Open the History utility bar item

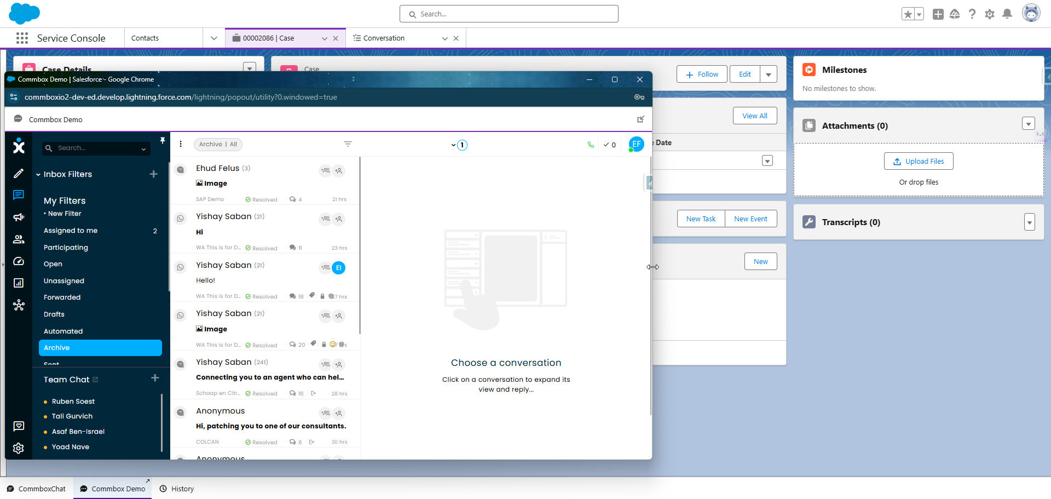tap(177, 489)
